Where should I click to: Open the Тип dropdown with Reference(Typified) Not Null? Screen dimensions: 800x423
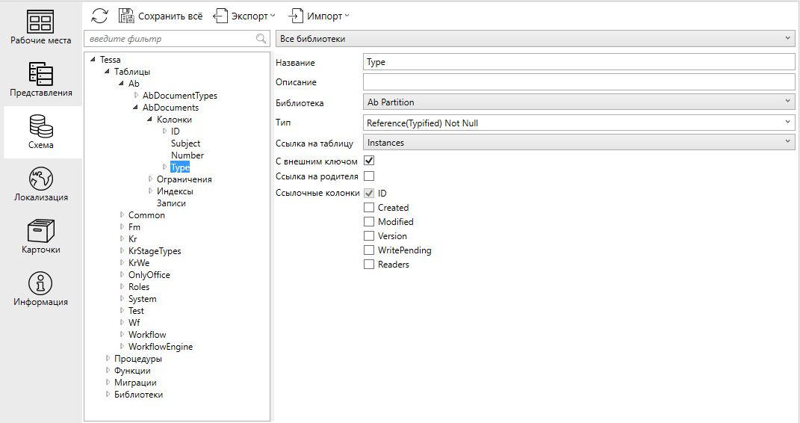[578, 123]
